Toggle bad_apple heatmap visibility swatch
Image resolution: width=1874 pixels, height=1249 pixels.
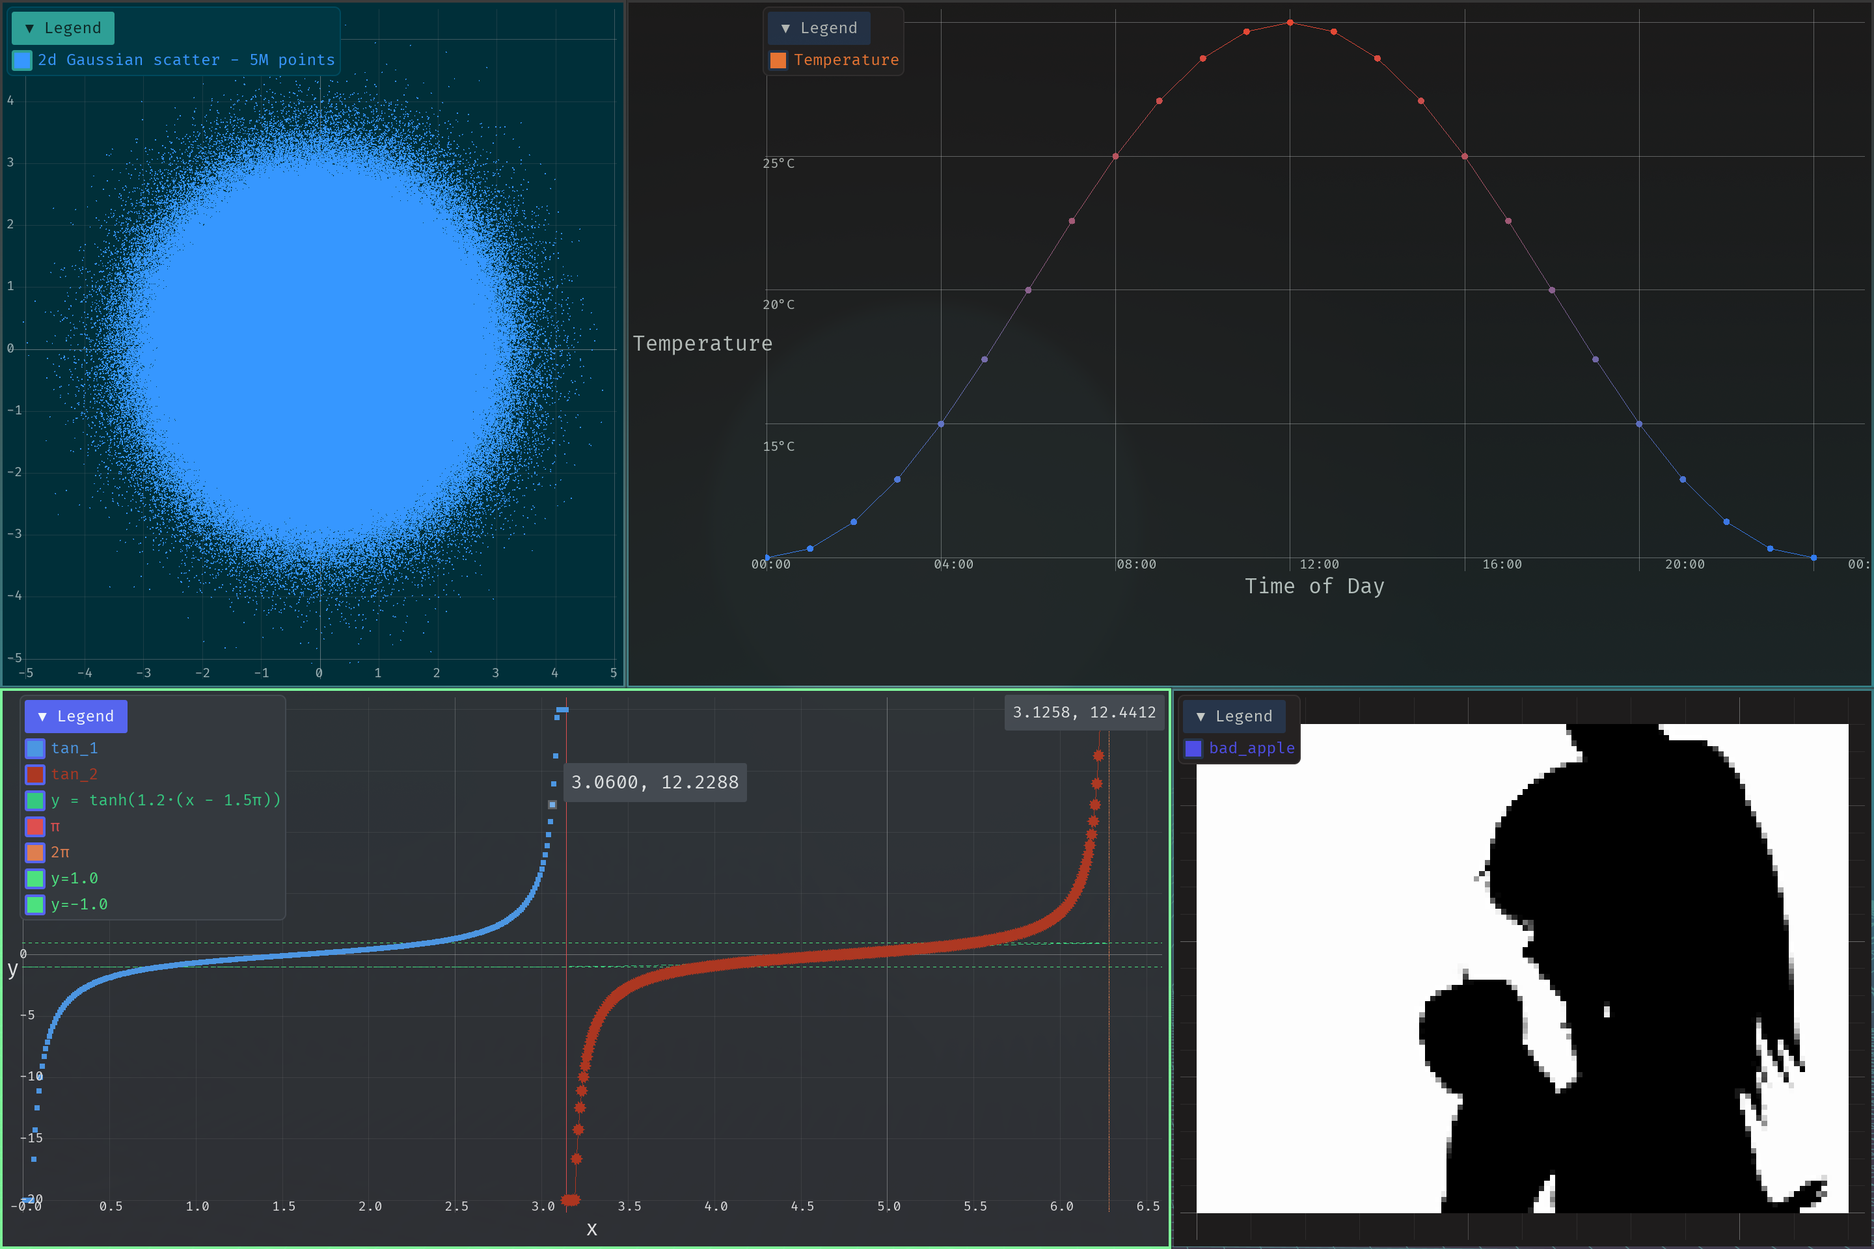pyautogui.click(x=1193, y=749)
